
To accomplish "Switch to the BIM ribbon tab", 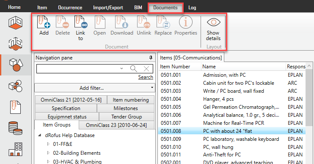I will [138, 8].
